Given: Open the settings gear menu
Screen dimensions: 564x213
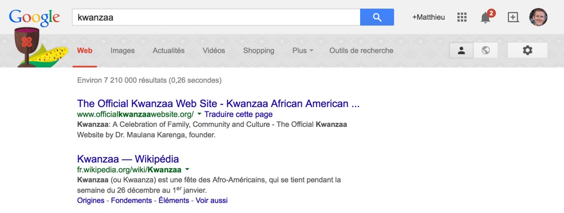Looking at the screenshot, I should pos(527,50).
